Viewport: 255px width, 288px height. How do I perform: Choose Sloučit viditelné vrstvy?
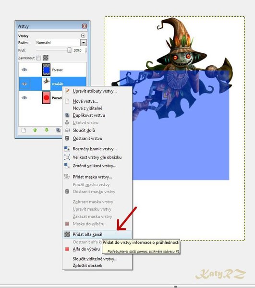pos(97,259)
